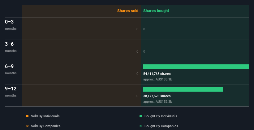Toggle the Bought By Companies legend label
The image size is (254, 130).
pyautogui.click(x=161, y=126)
